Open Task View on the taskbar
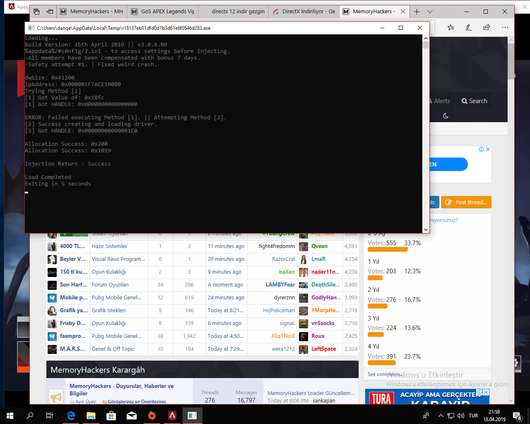 50,416
